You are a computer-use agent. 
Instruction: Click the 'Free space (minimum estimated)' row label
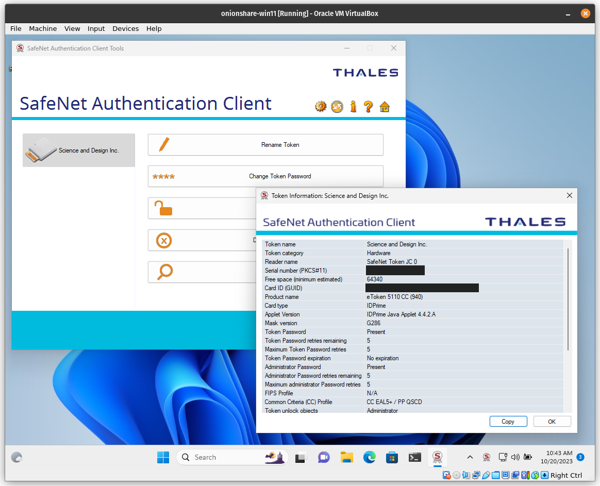coord(304,279)
